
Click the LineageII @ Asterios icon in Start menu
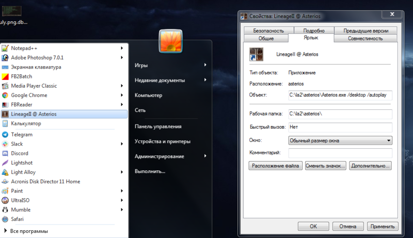(5, 114)
